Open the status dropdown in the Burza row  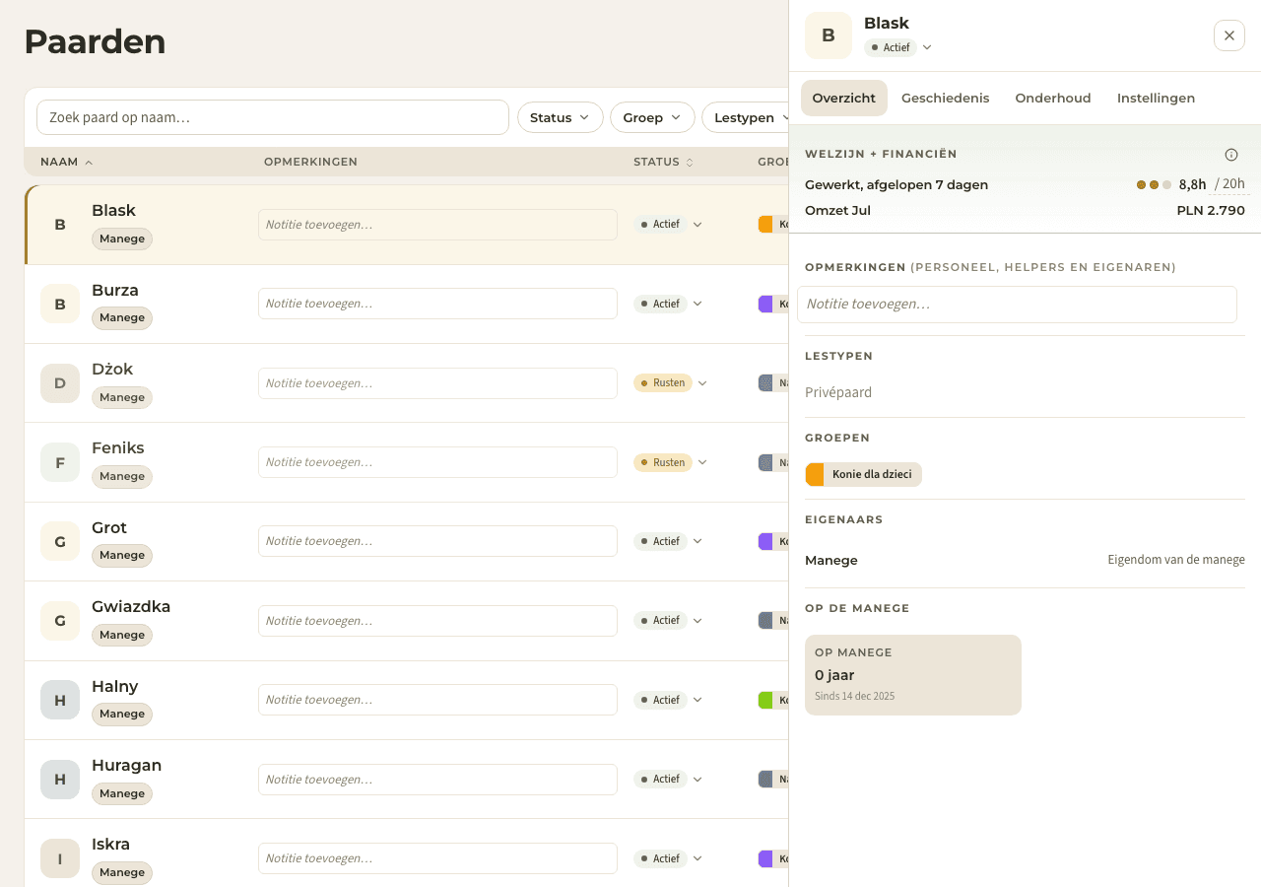[x=668, y=304]
